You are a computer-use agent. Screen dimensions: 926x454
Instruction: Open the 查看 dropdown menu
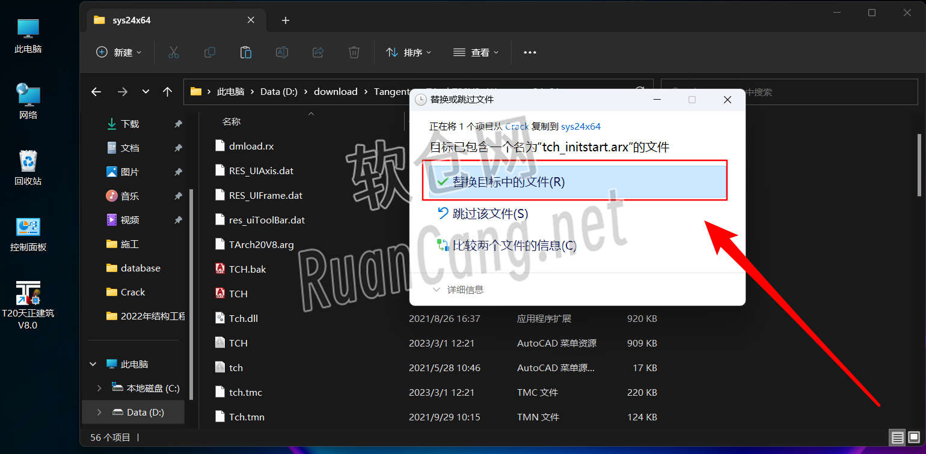click(x=476, y=52)
